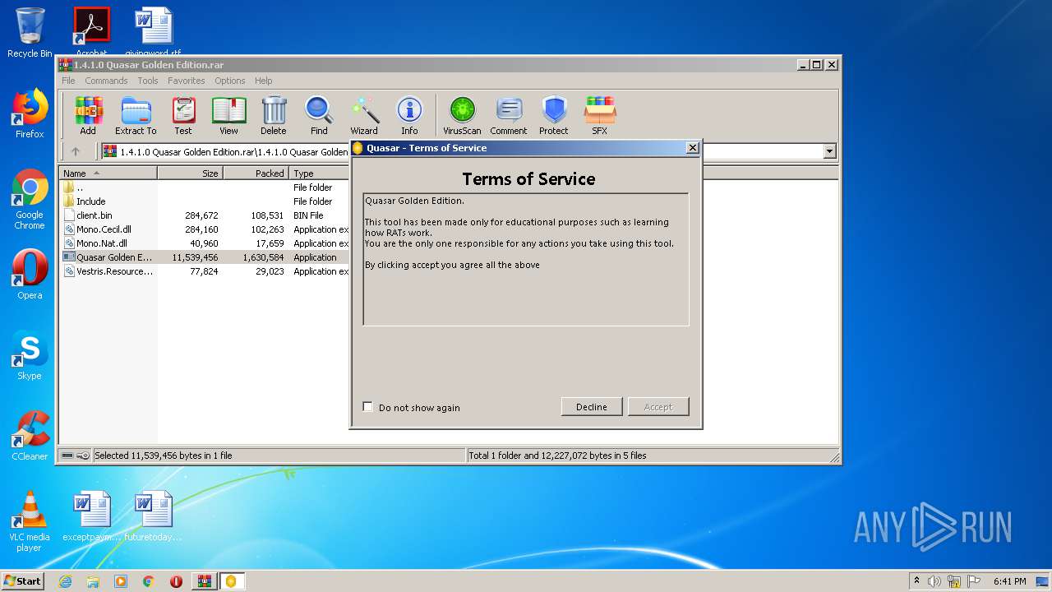Viewport: 1052px width, 592px height.
Task: Open VLC media player desktop shortcut
Action: [x=30, y=521]
